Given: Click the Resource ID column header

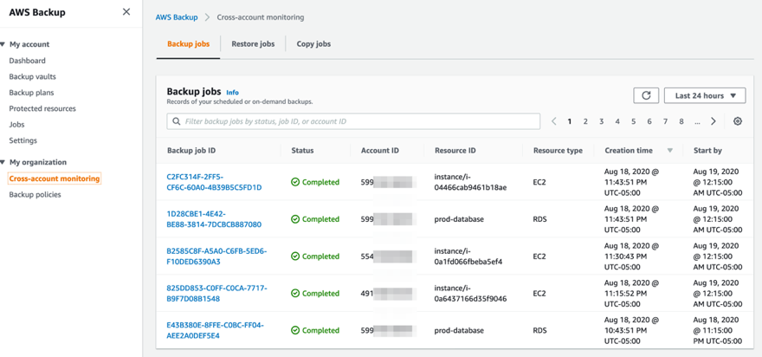Looking at the screenshot, I should coord(455,151).
